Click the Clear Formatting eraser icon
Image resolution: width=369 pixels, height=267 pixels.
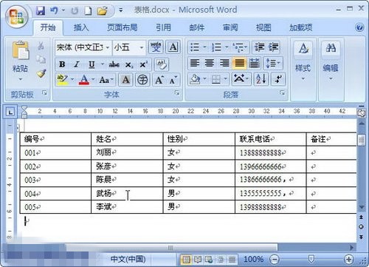[162, 65]
